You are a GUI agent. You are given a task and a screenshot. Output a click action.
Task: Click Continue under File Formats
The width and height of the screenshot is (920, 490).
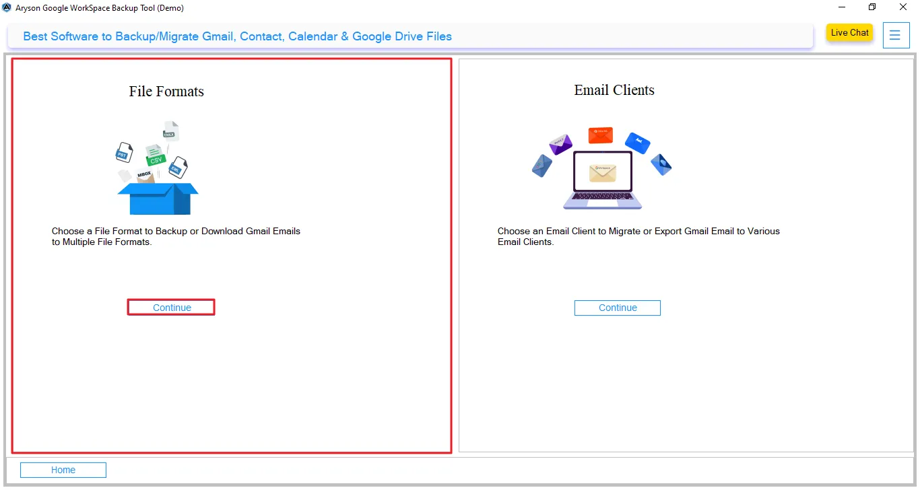[170, 307]
